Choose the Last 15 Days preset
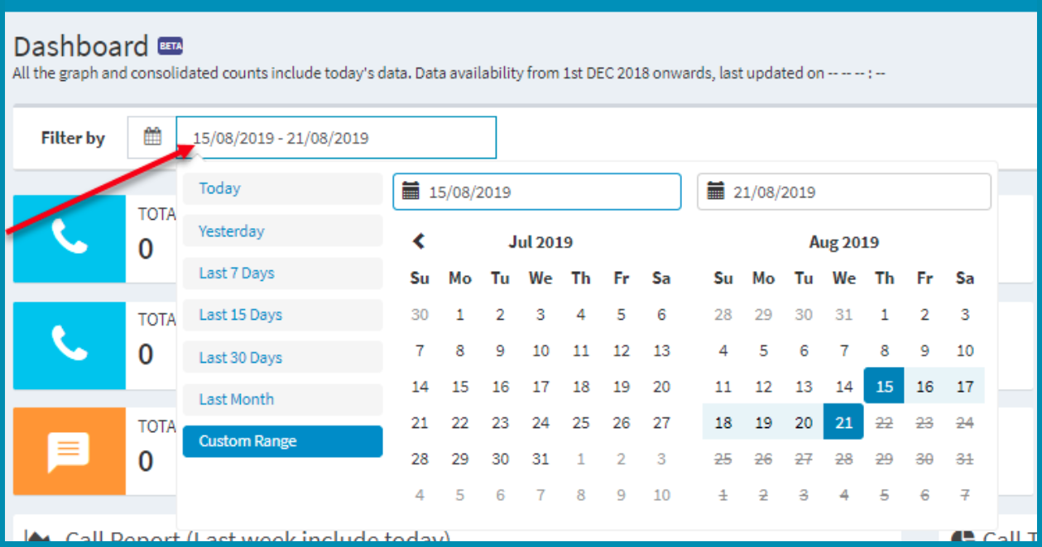Viewport: 1042px width, 547px height. [x=283, y=315]
